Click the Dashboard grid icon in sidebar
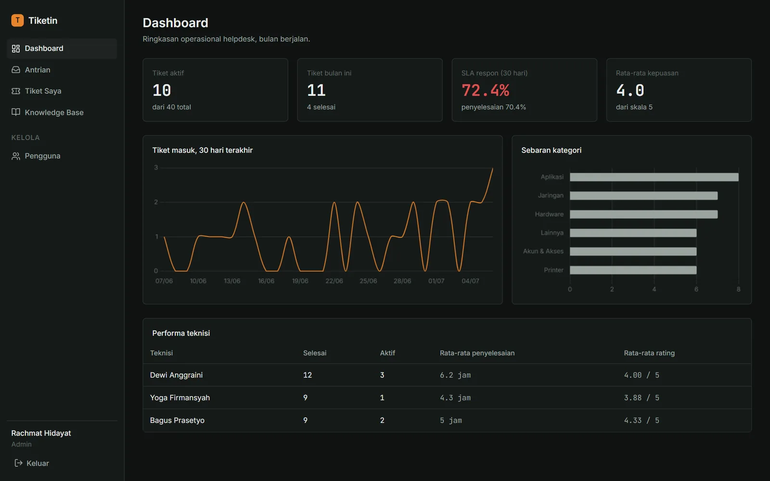 [x=16, y=49]
